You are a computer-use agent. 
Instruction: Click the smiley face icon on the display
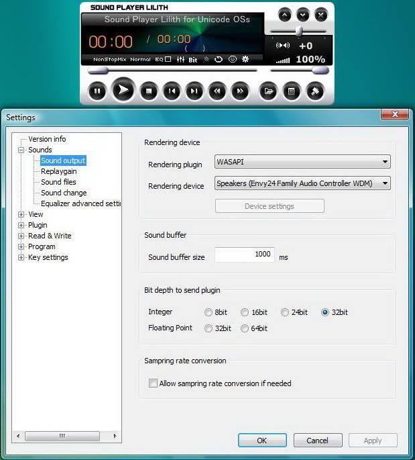click(x=232, y=59)
